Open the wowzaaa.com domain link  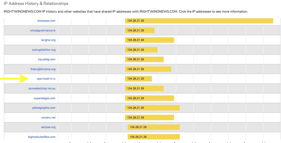pos(46,21)
